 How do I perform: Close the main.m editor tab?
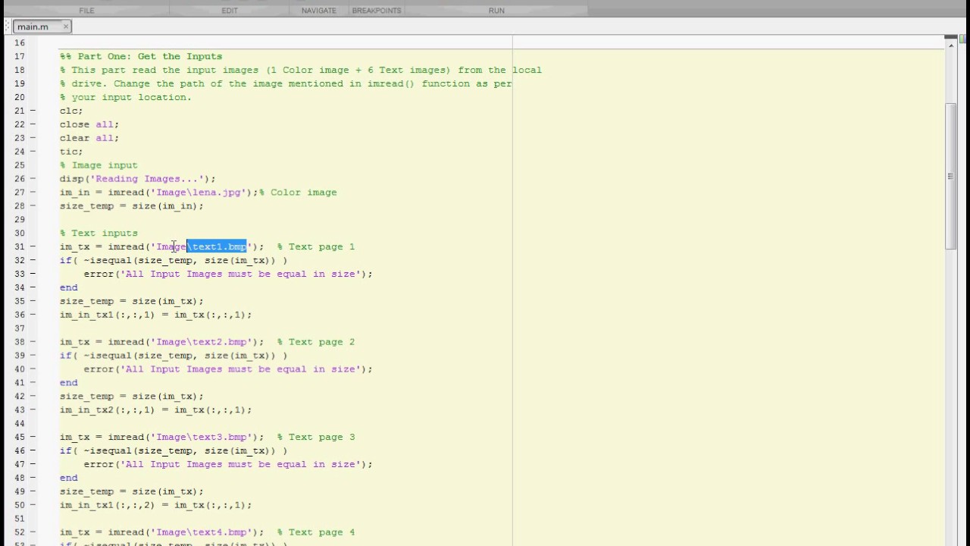66,27
